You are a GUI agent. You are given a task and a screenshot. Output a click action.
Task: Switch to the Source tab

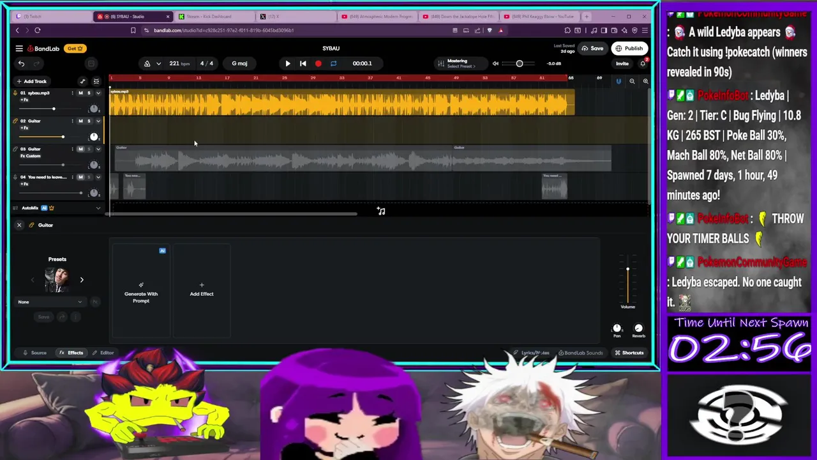[x=34, y=353]
